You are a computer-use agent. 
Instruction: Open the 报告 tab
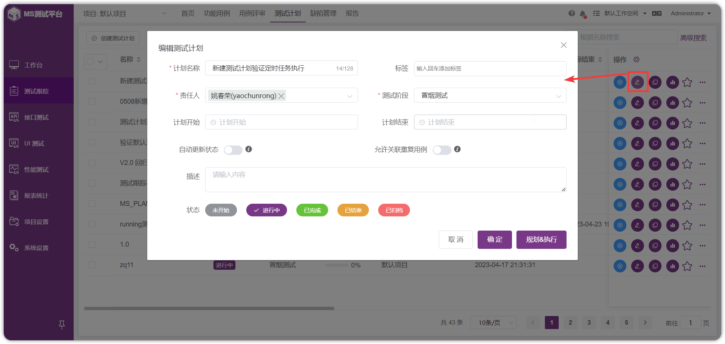(352, 13)
